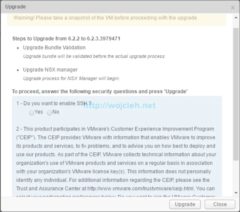Click the Upgrade button to start upgrading

(x=185, y=204)
